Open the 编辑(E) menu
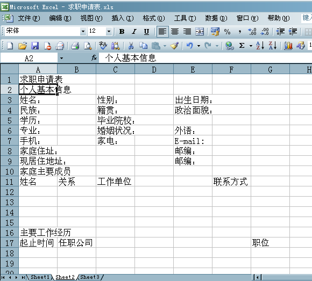Screen dimensions: 312x281 pos(60,18)
